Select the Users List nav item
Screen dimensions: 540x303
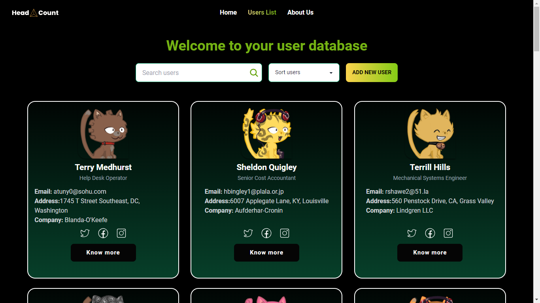coord(262,12)
